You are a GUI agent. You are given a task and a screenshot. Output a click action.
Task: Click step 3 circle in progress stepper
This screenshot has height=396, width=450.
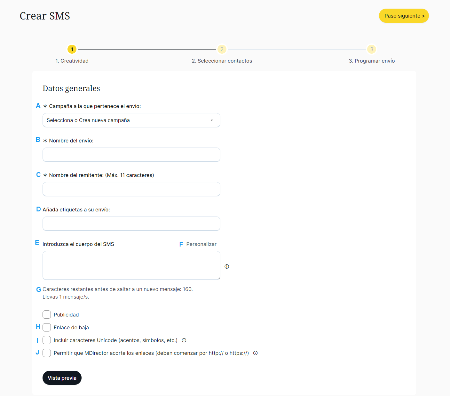pyautogui.click(x=371, y=49)
